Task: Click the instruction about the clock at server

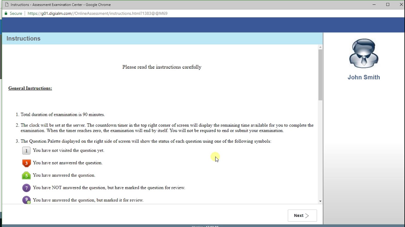Action: (x=167, y=128)
